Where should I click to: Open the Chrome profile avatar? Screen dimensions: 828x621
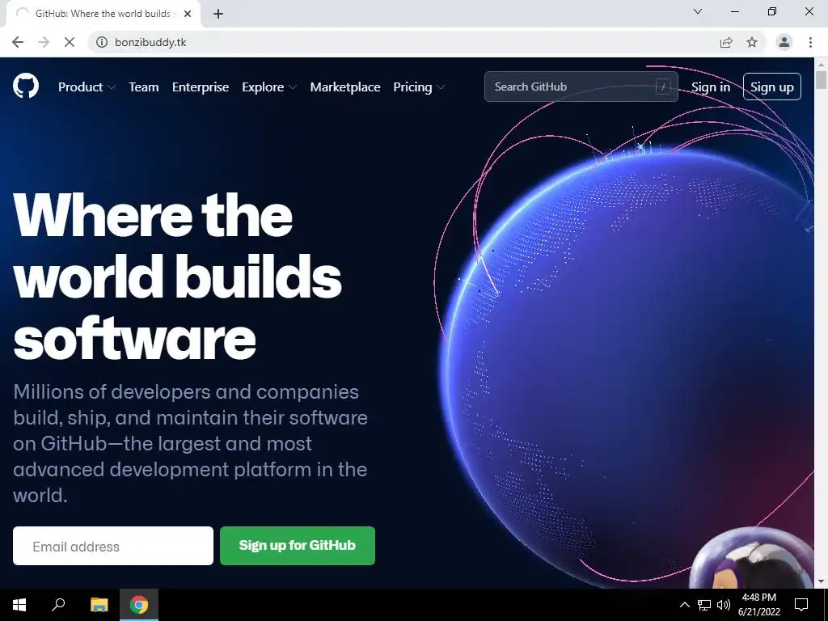click(x=784, y=42)
